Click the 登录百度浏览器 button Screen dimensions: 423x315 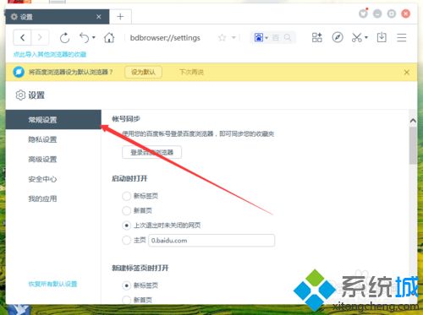point(151,152)
